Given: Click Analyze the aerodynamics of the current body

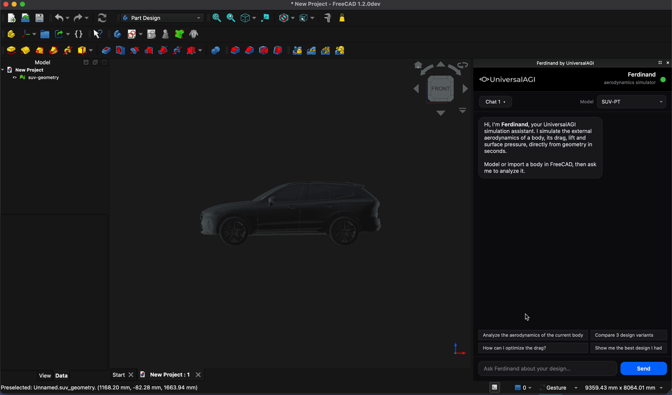Looking at the screenshot, I should (x=533, y=335).
